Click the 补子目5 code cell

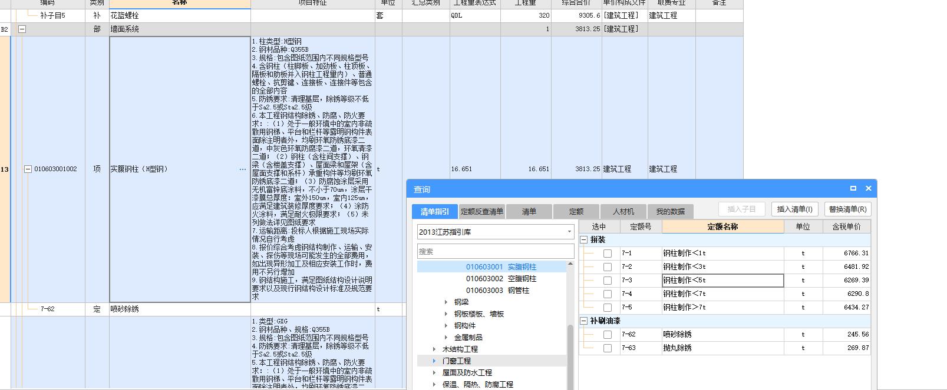tap(52, 16)
